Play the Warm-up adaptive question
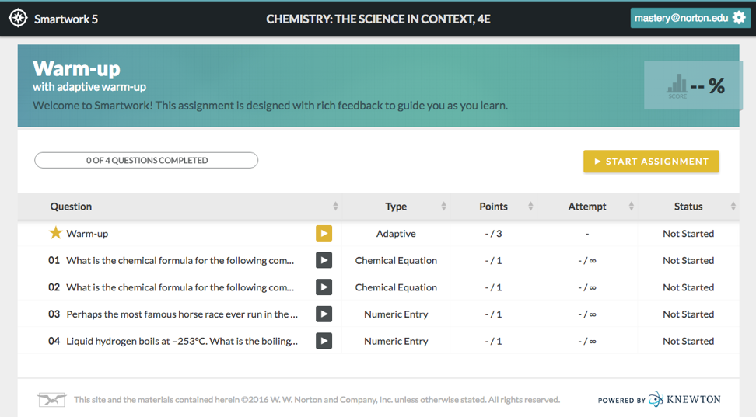The height and width of the screenshot is (417, 756). point(324,233)
